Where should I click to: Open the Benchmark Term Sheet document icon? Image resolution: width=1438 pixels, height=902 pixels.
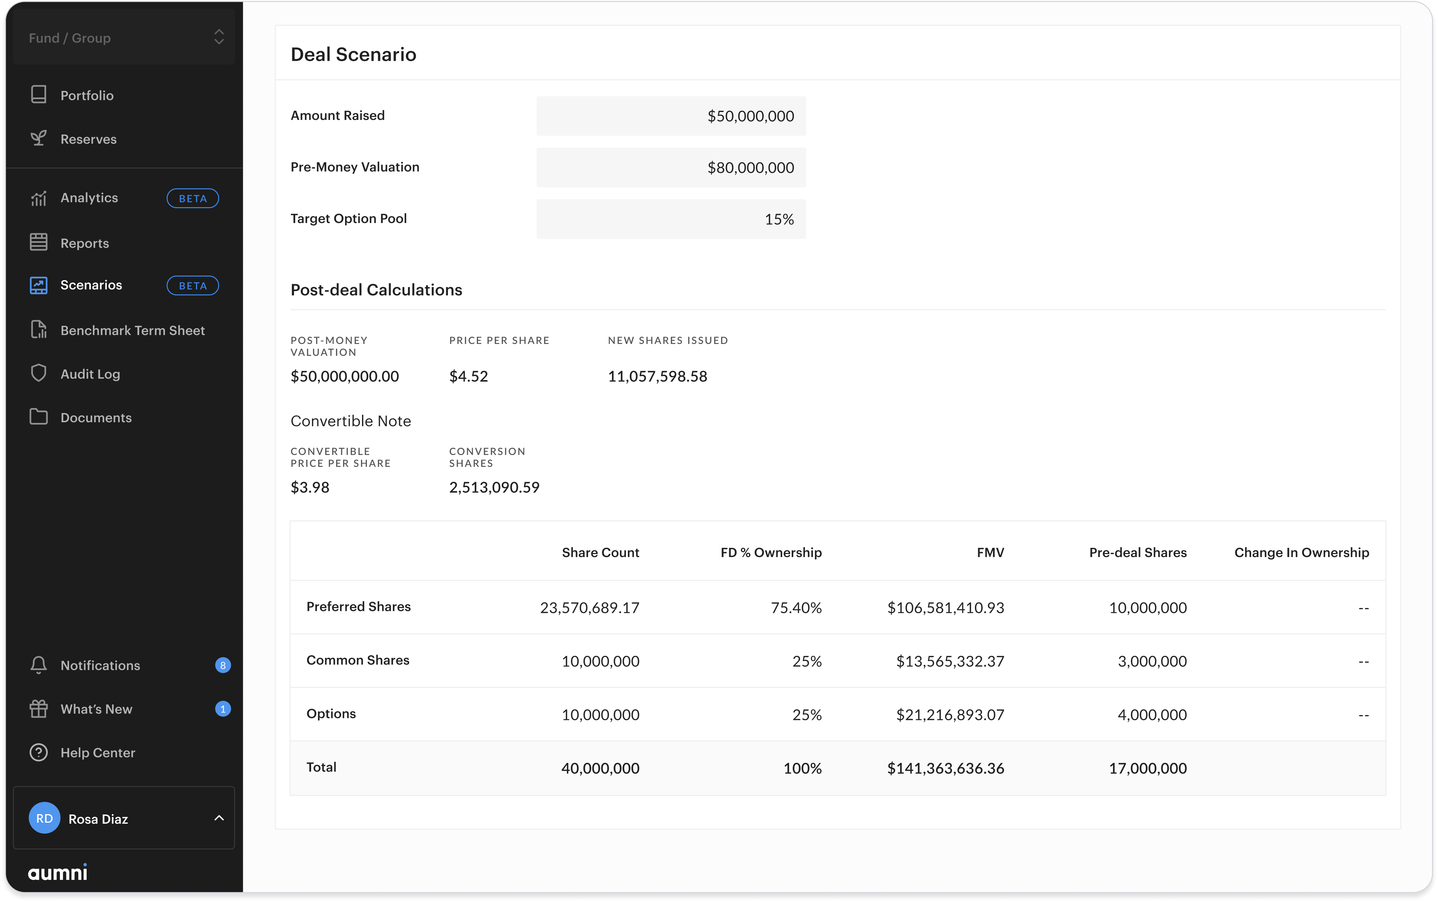(x=39, y=330)
